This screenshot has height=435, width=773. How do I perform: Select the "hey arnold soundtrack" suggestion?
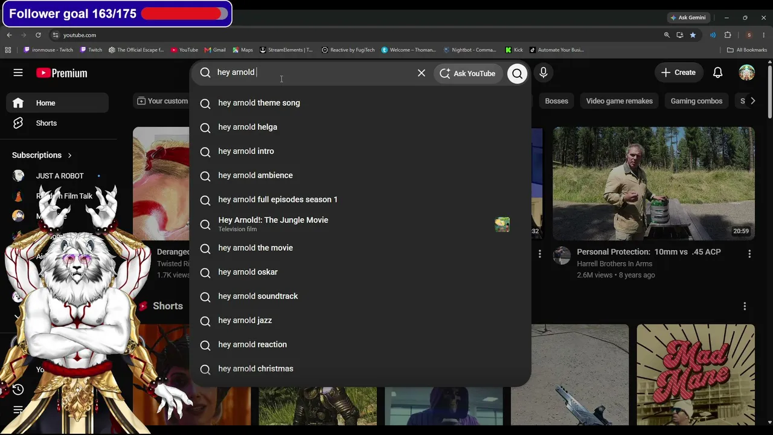tap(360, 296)
